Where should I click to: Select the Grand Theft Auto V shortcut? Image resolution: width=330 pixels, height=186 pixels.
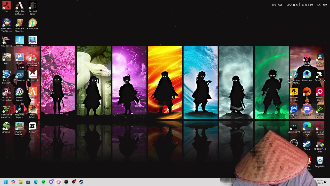pyautogui.click(x=6, y=112)
